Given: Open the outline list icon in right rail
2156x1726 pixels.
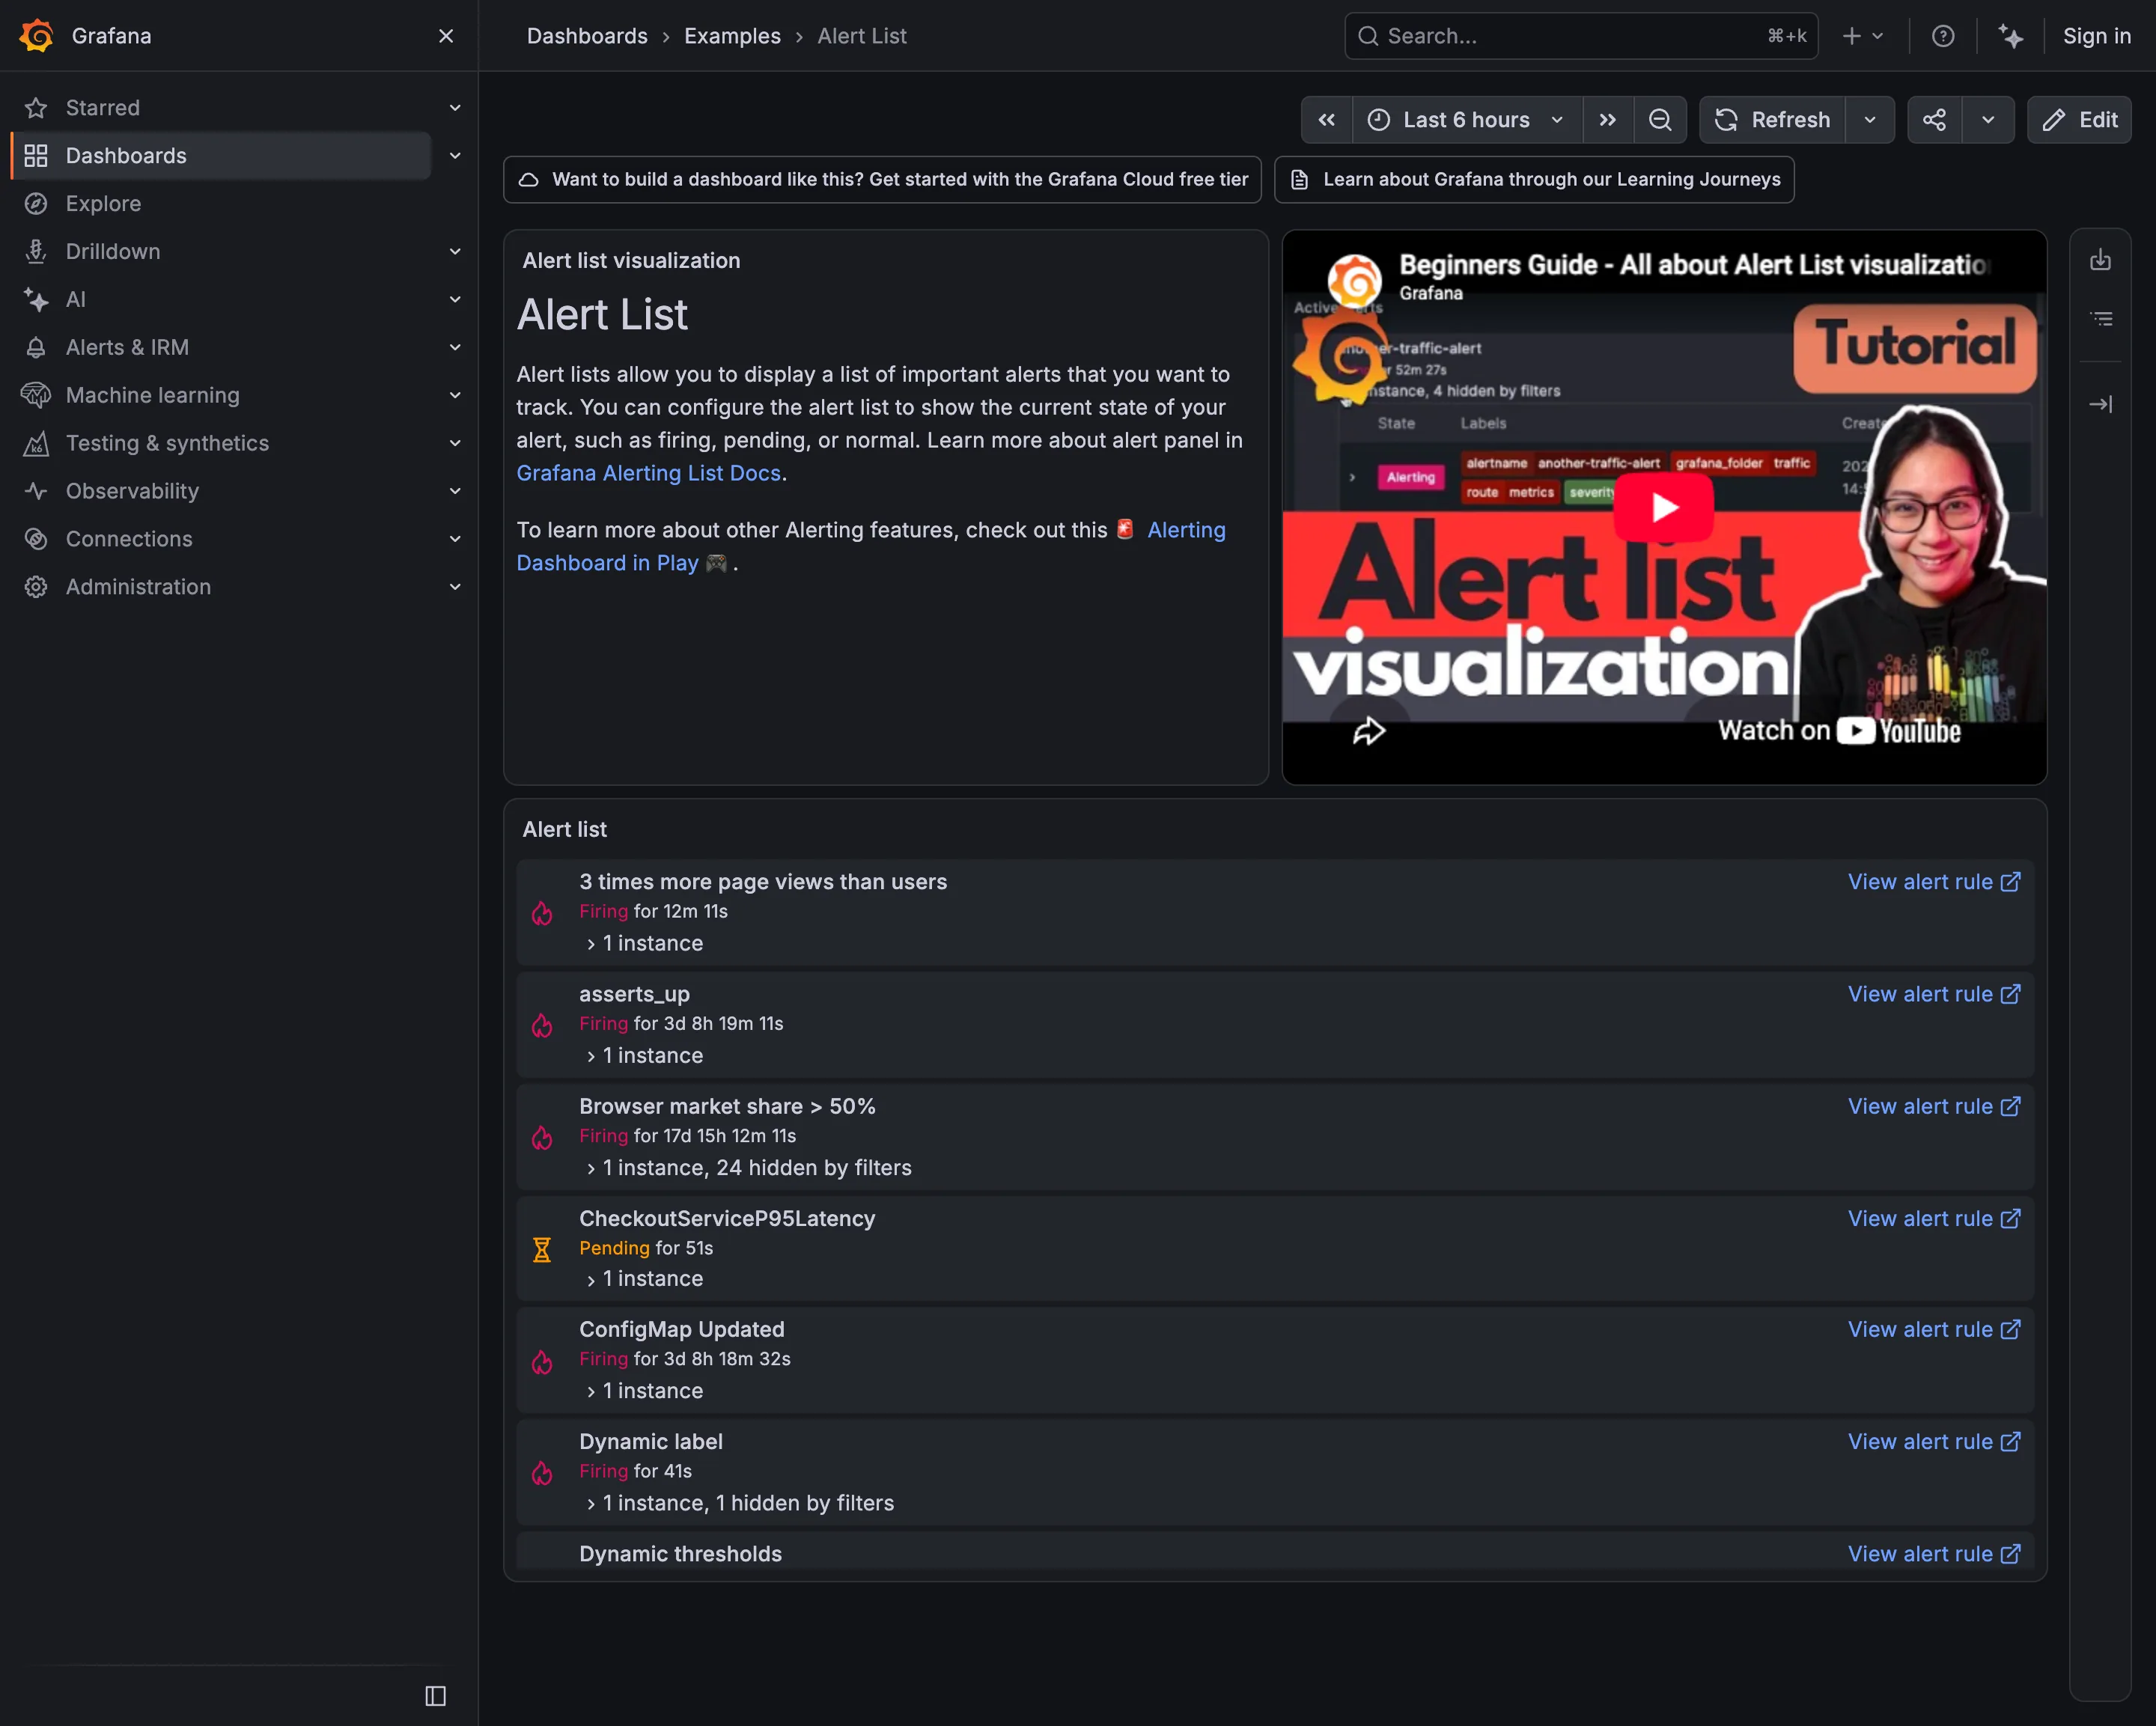Looking at the screenshot, I should click(x=2101, y=319).
